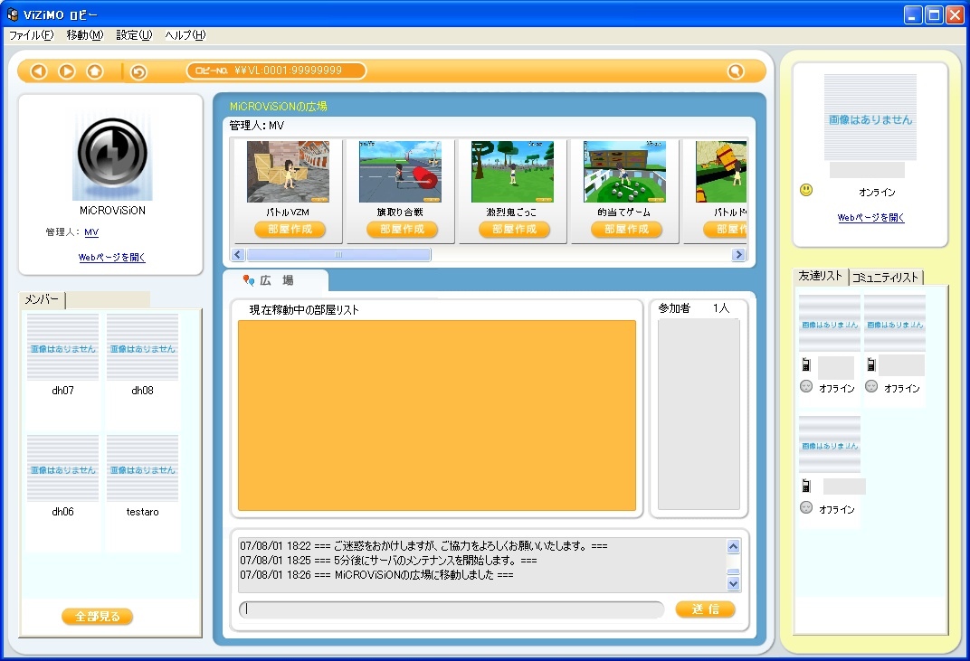The width and height of the screenshot is (970, 661).
Task: Switch to the コミュニティリスト tab
Action: pyautogui.click(x=886, y=278)
